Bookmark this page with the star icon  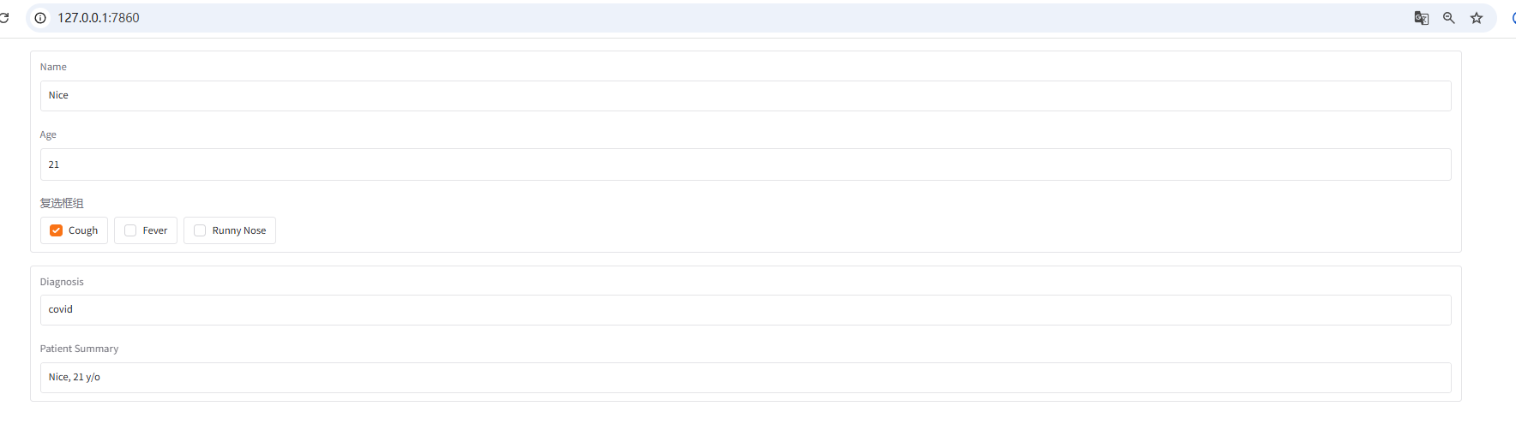(1477, 18)
